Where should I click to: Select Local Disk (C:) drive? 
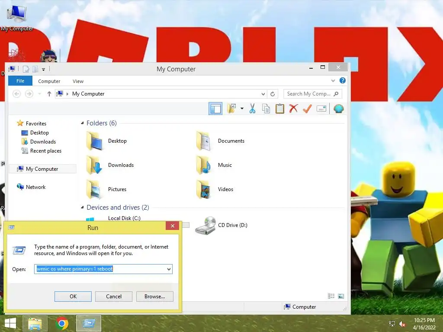124,218
